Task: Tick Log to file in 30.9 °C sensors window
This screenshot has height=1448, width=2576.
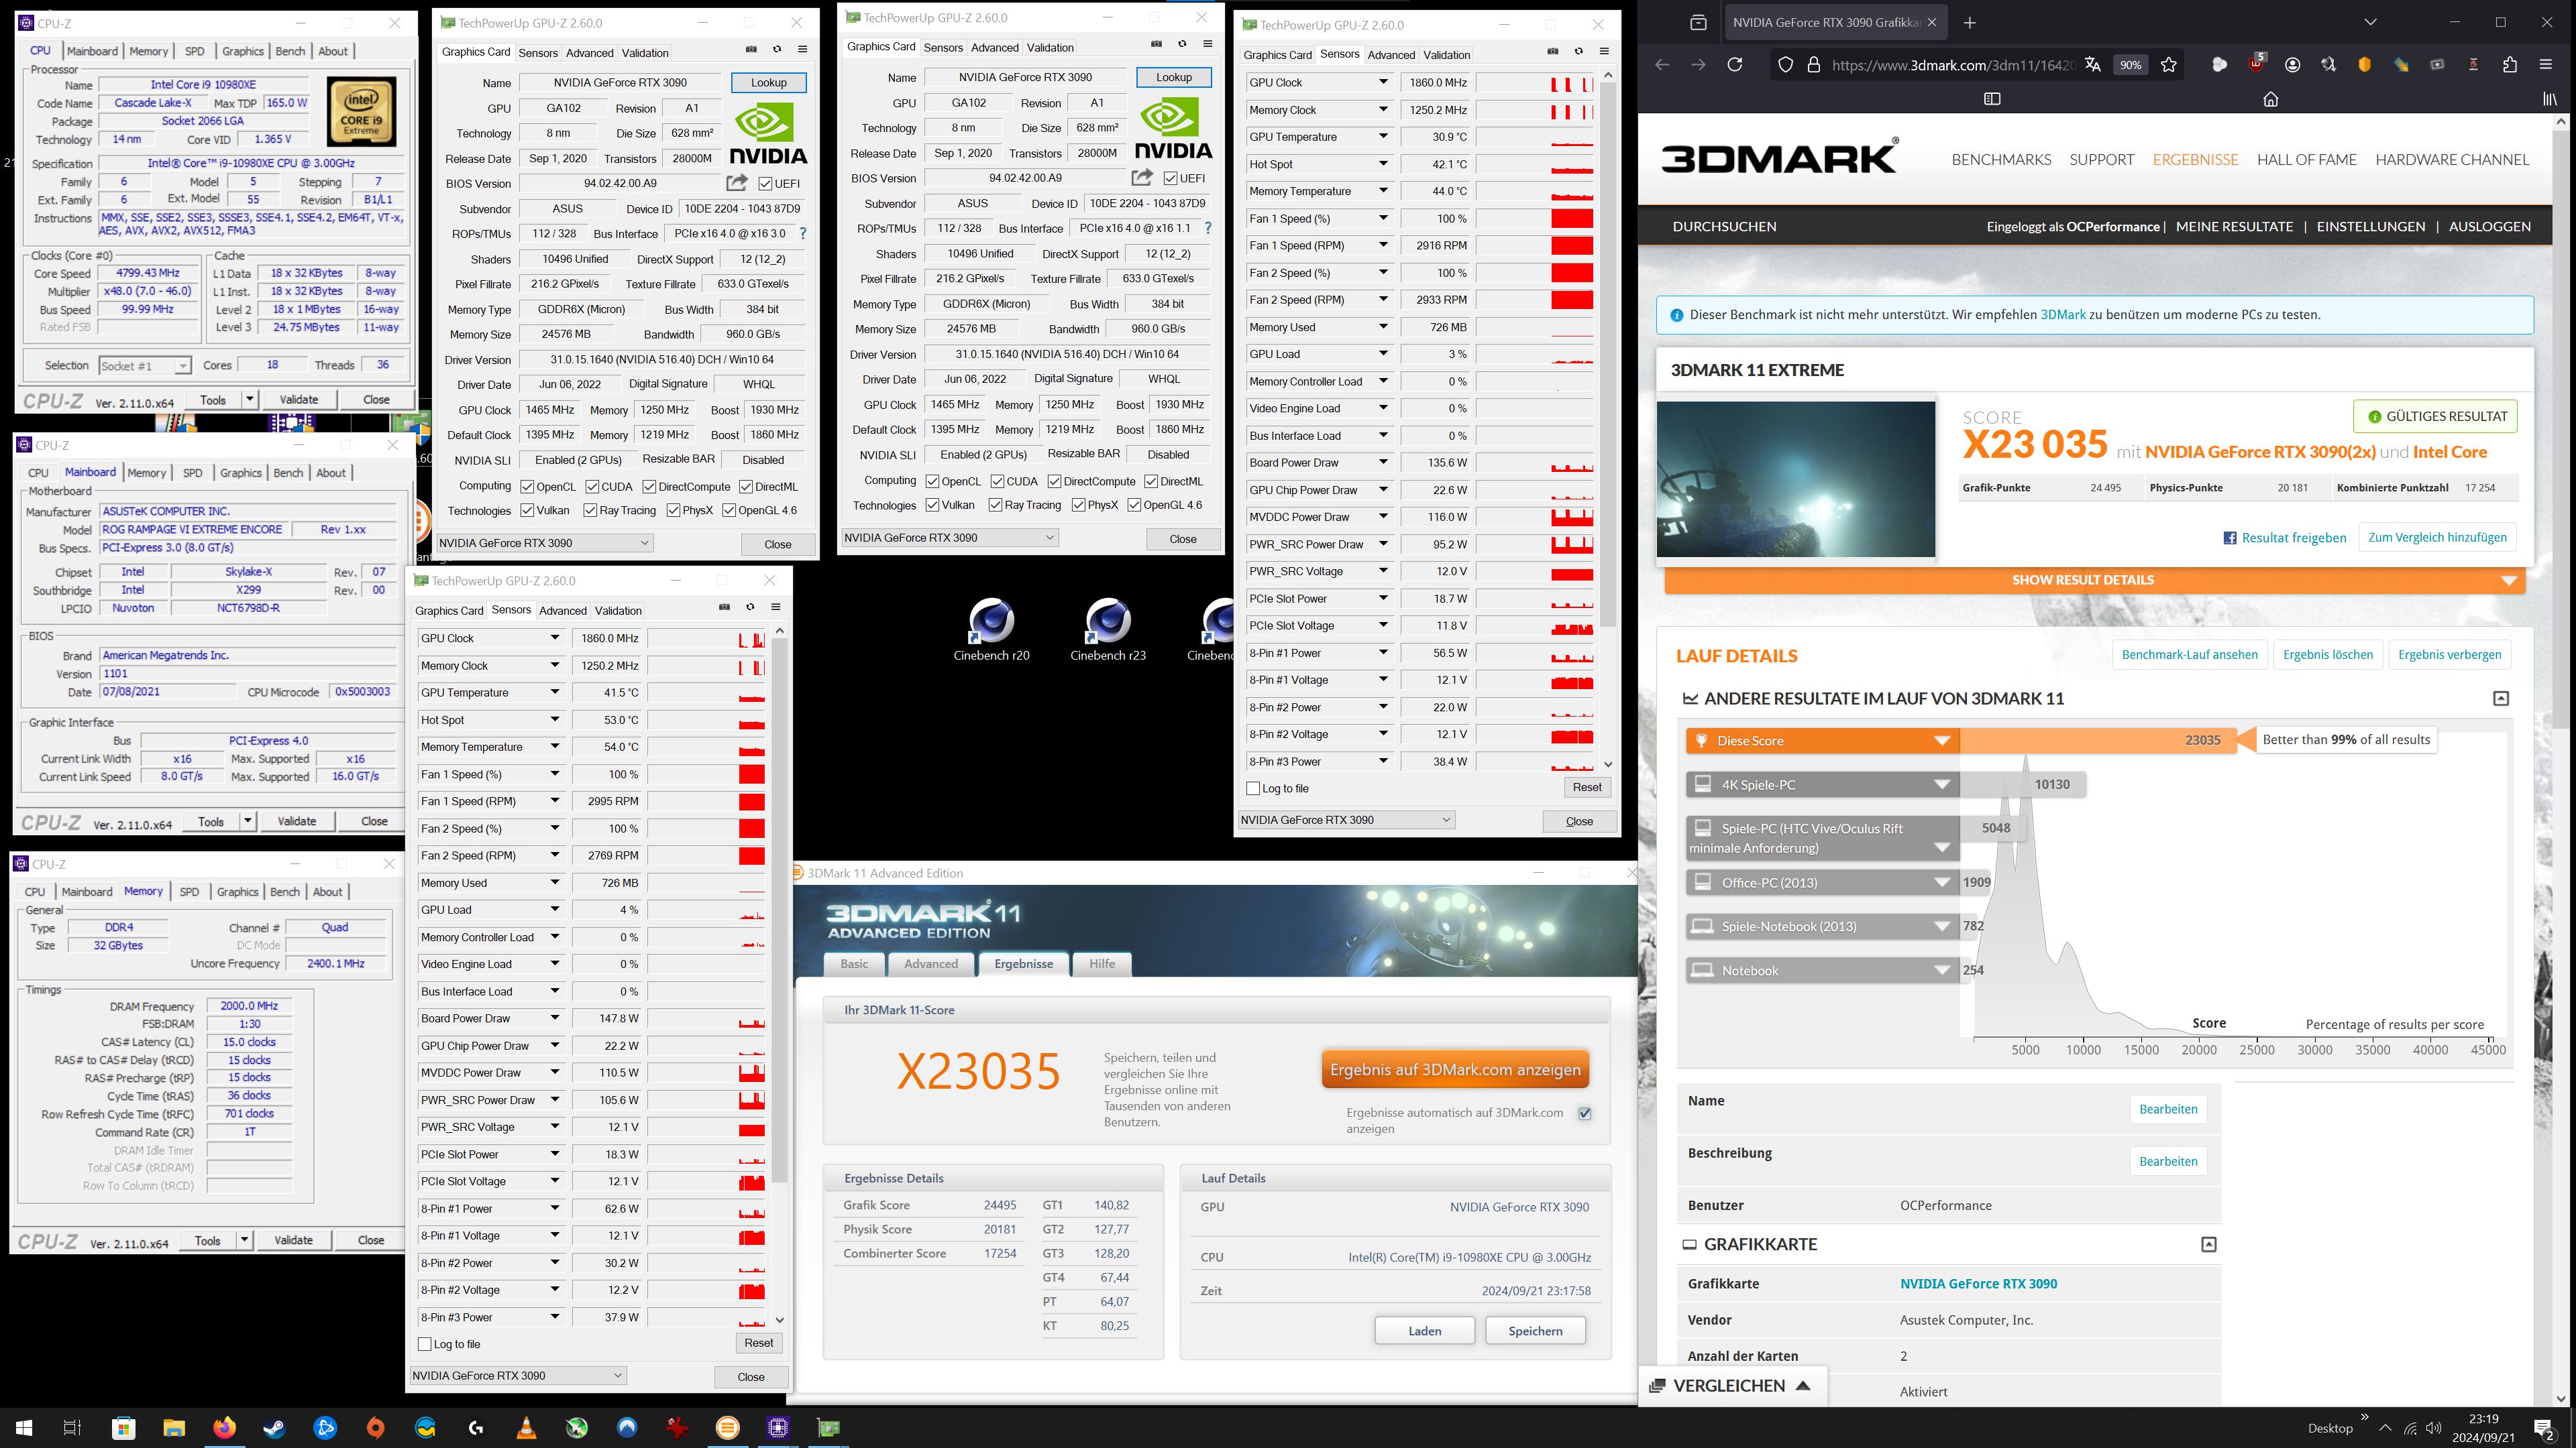Action: point(1253,788)
